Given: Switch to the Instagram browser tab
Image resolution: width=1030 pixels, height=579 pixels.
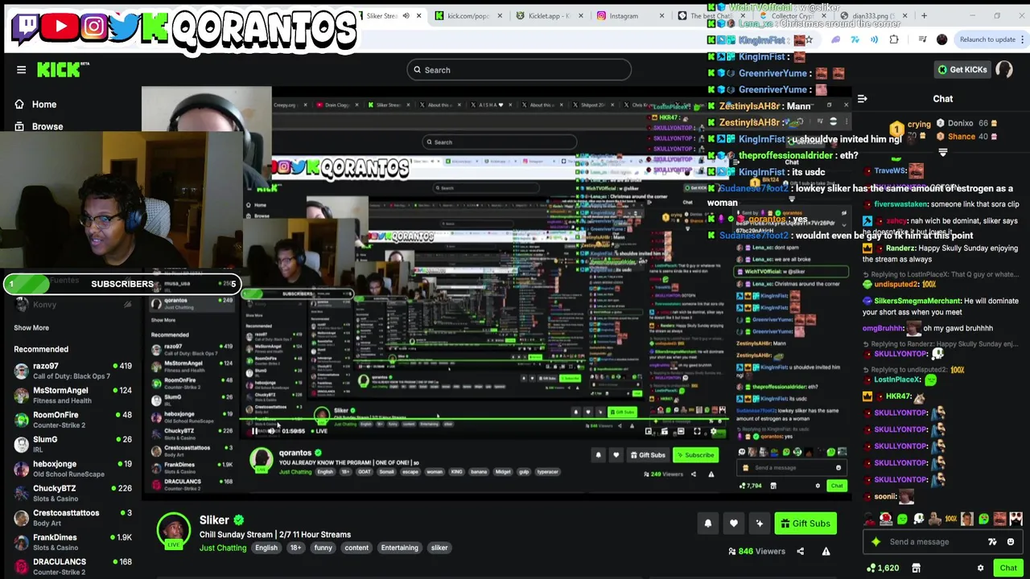Looking at the screenshot, I should click(x=624, y=16).
